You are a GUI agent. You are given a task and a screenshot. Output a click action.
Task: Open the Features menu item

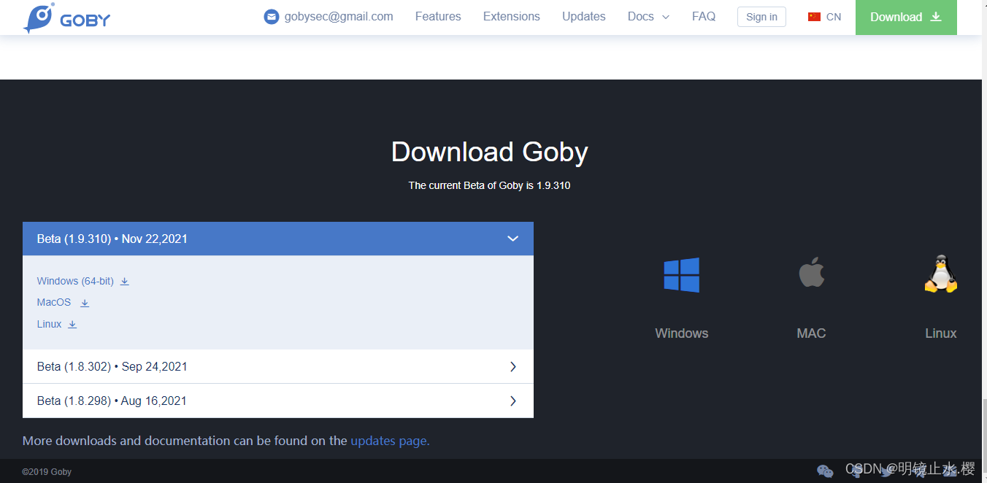(438, 16)
